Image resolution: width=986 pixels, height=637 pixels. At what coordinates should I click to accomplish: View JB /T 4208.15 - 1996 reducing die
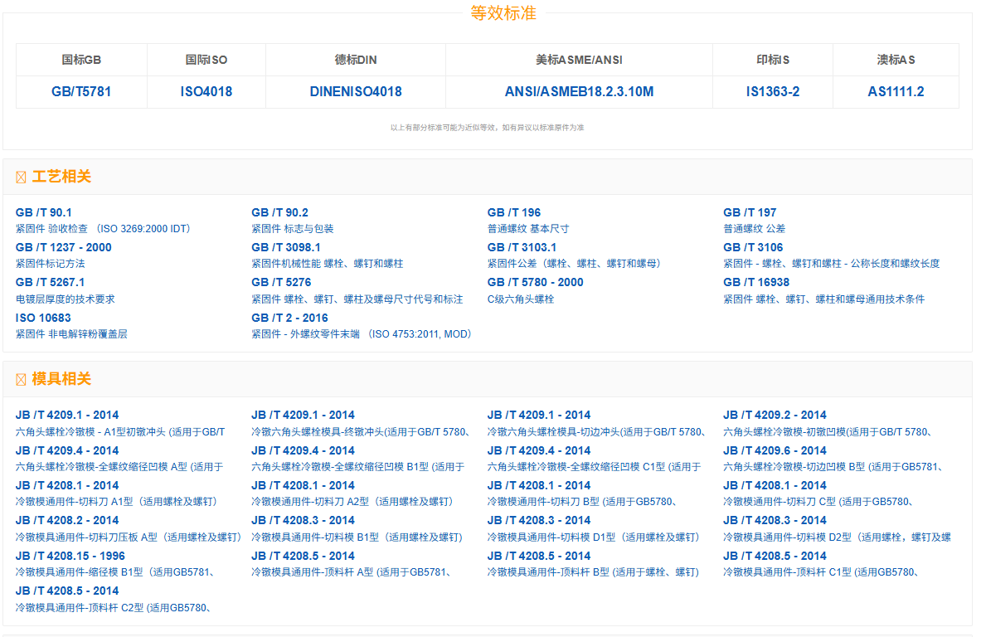[70, 556]
